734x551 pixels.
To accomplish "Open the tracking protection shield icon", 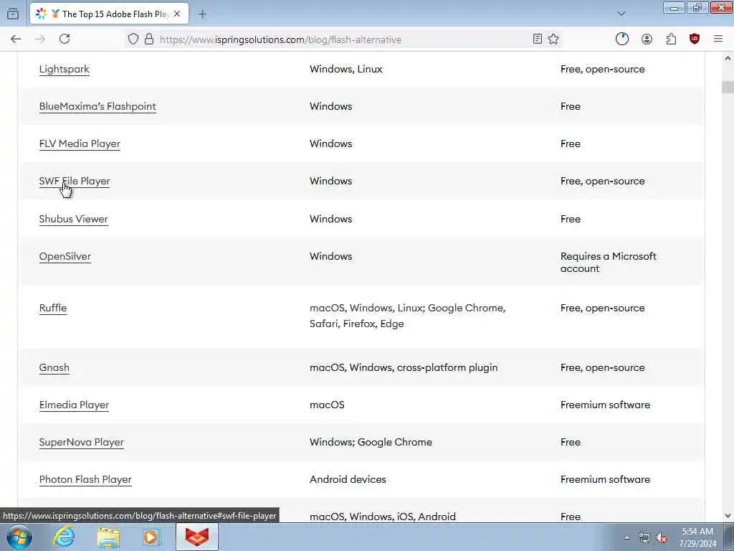I will coord(133,39).
